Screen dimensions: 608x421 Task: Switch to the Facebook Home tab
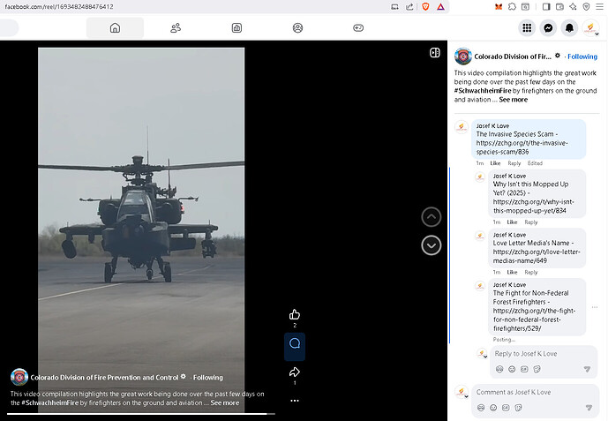115,27
